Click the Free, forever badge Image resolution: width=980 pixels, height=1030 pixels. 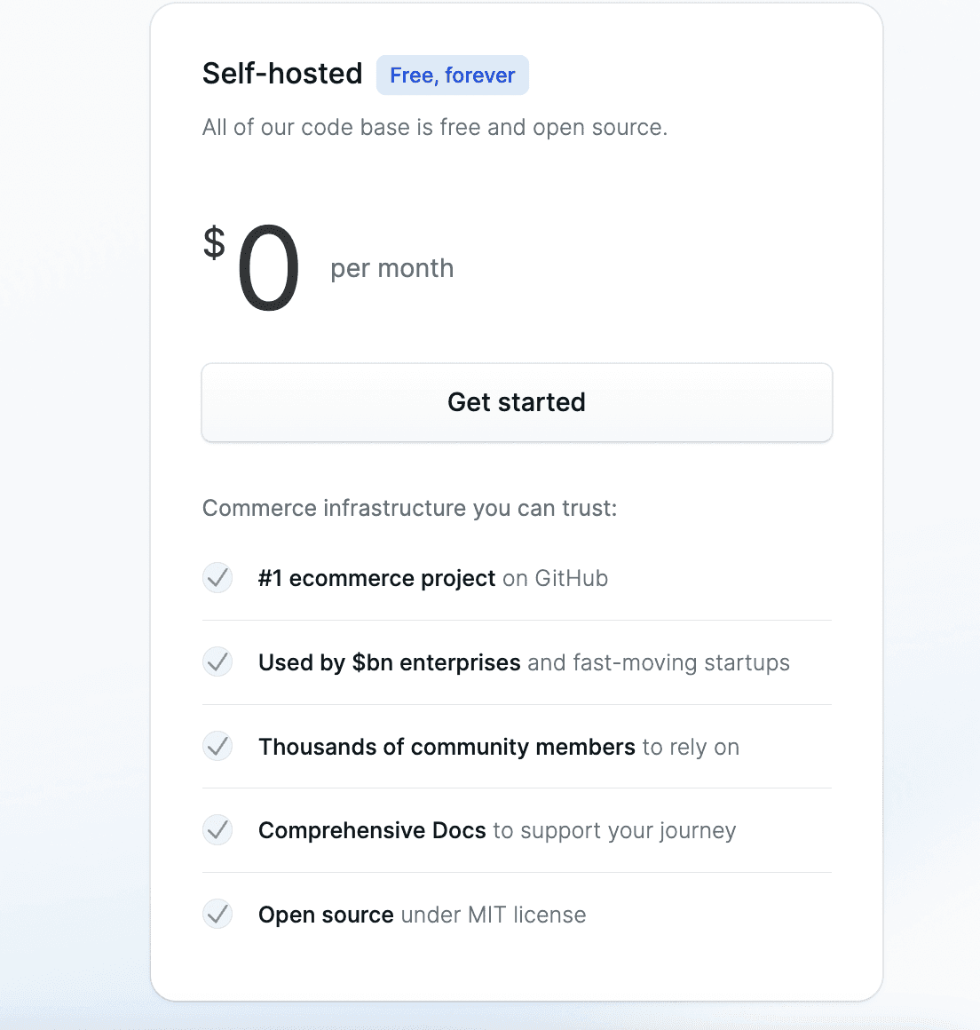click(x=453, y=75)
